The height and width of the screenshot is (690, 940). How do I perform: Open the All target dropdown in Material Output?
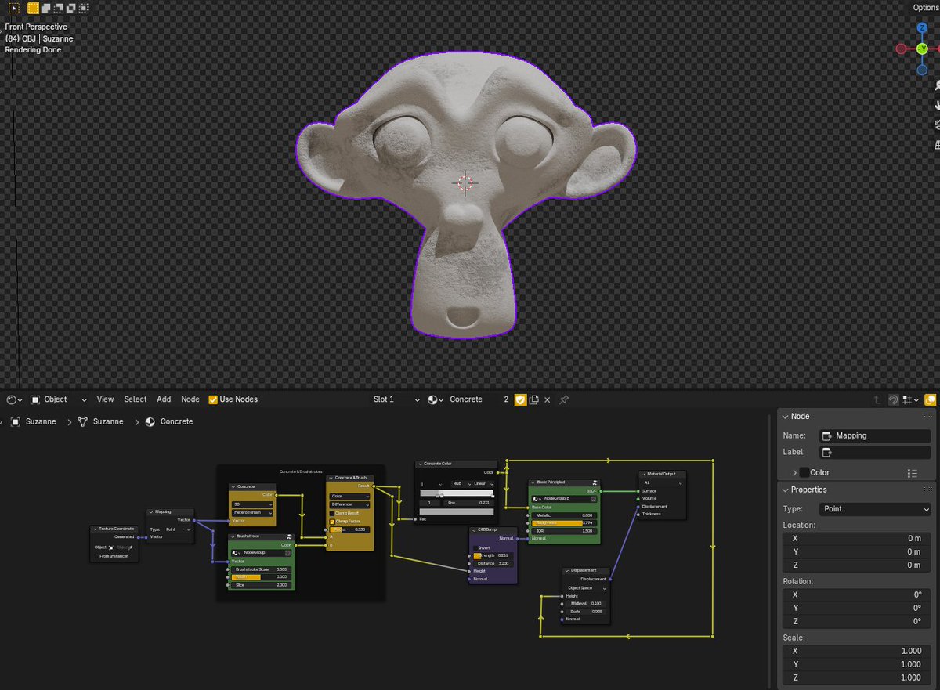[x=662, y=483]
